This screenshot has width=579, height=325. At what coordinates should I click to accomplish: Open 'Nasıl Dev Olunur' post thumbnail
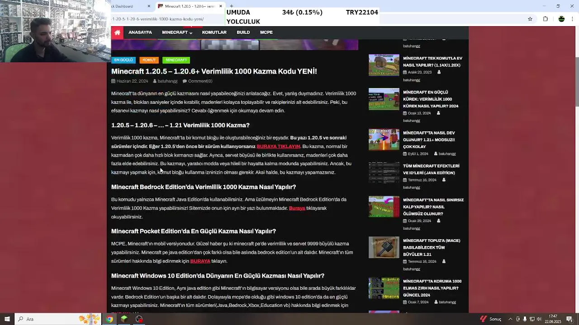(x=384, y=139)
